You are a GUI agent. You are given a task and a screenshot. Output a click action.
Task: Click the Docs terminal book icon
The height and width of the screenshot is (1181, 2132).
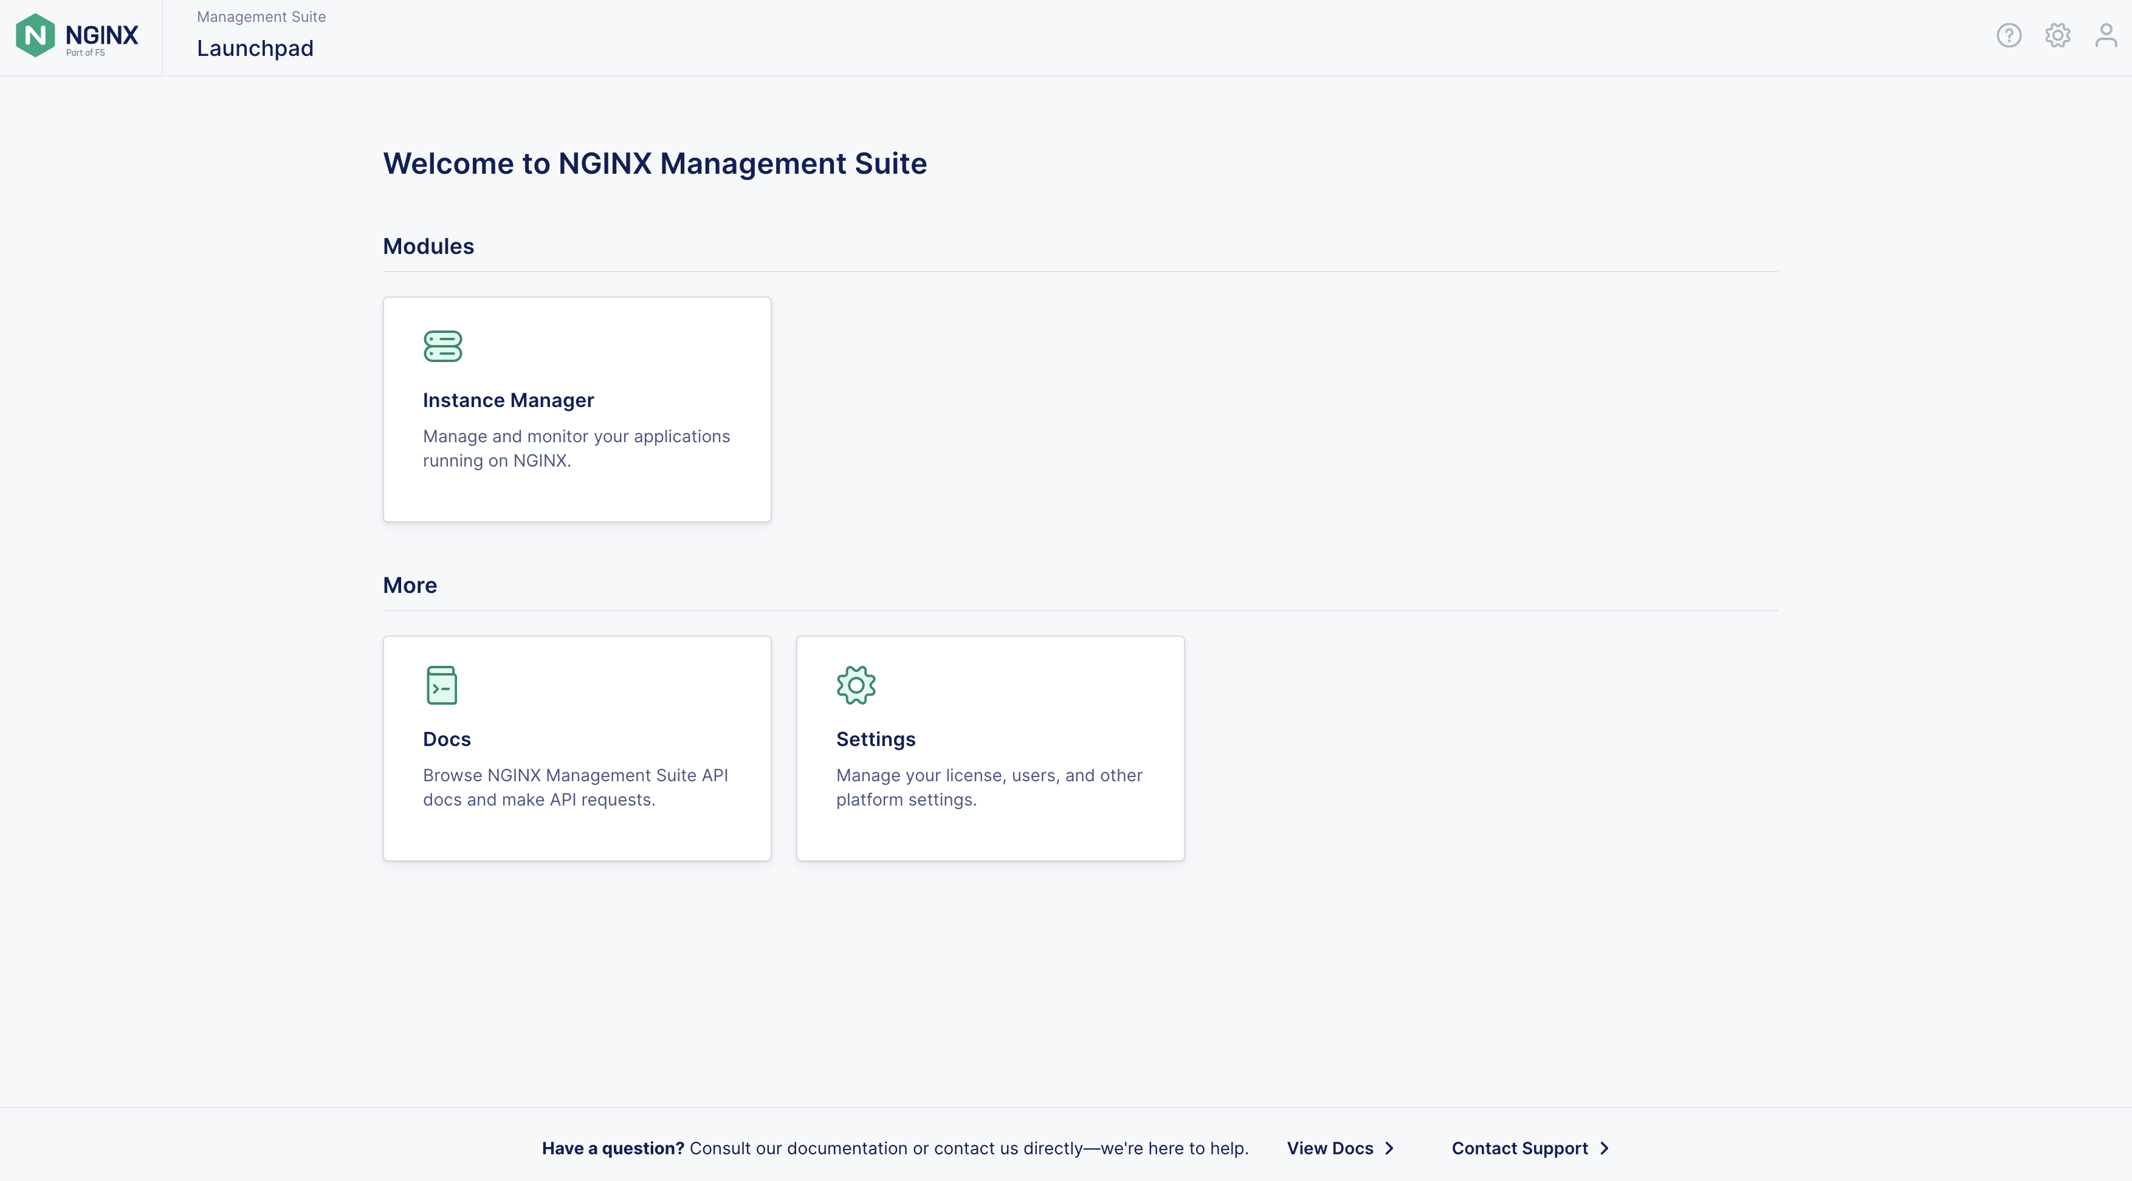(x=441, y=686)
